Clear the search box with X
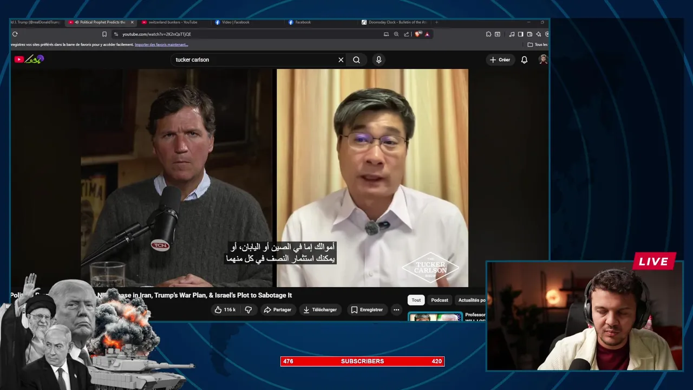This screenshot has width=693, height=390. 341,60
